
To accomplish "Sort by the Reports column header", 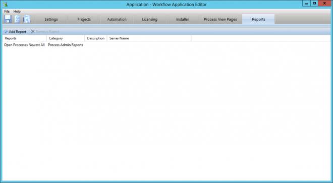I will [x=24, y=38].
